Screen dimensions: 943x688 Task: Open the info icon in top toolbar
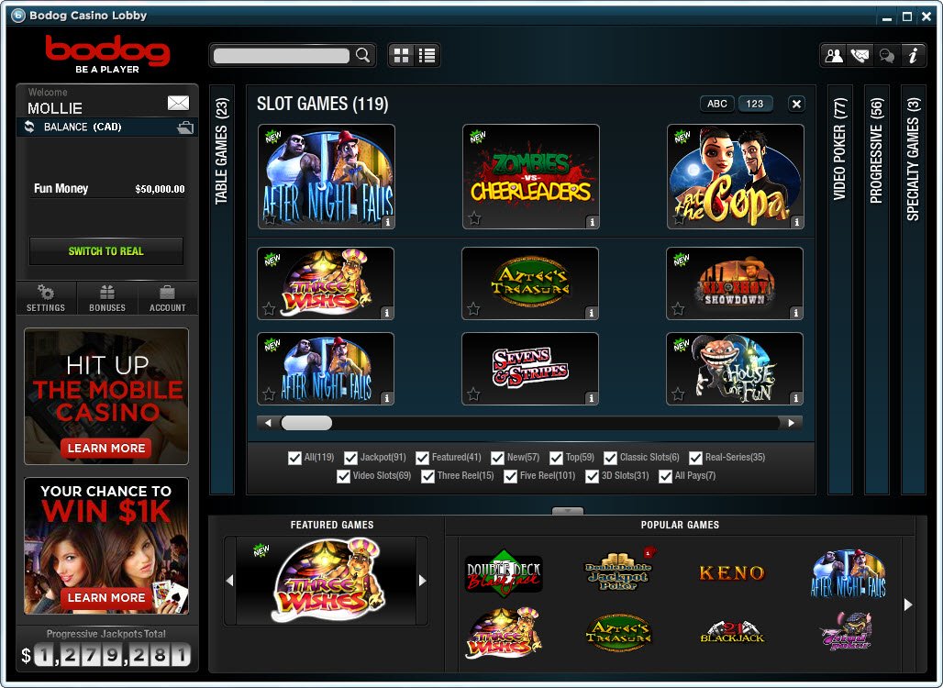click(x=913, y=55)
